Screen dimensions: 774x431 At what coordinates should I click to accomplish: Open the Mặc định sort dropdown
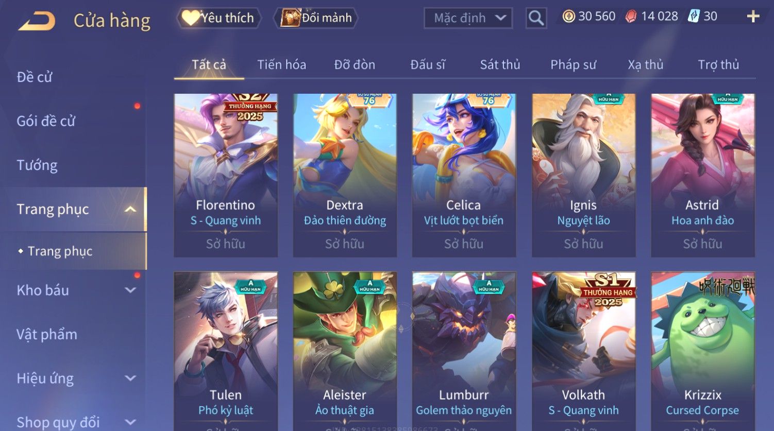click(468, 18)
